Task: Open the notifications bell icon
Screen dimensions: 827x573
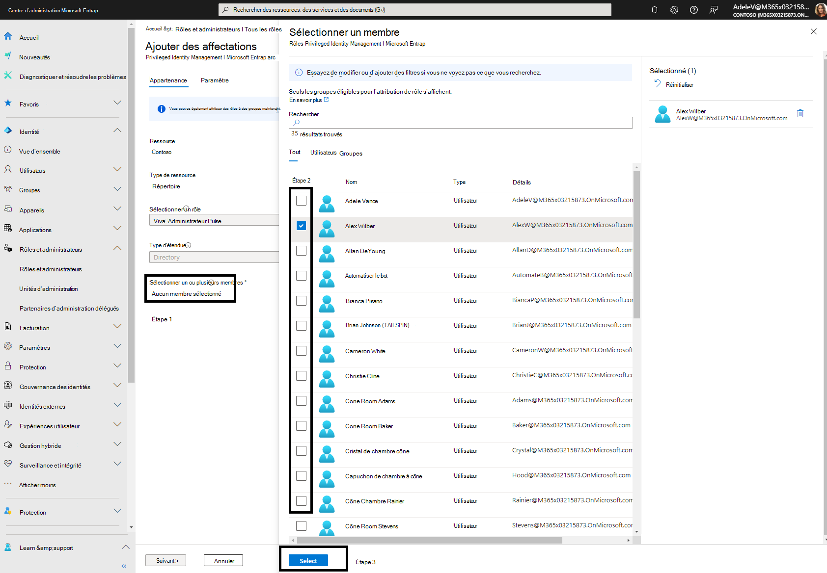Action: [655, 10]
